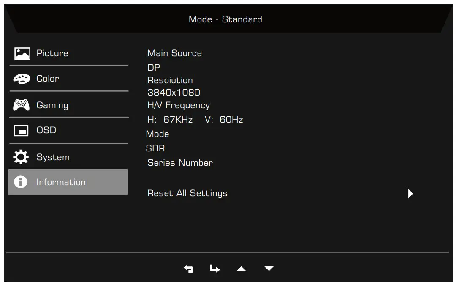
Task: Click the H/V Frequency label
Action: point(179,105)
